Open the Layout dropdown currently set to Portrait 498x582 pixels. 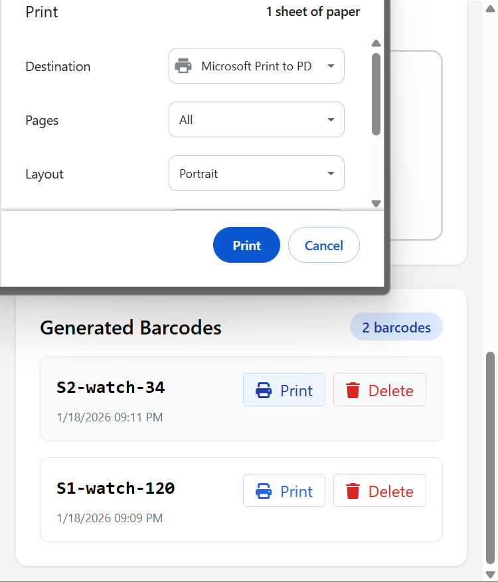click(x=256, y=173)
